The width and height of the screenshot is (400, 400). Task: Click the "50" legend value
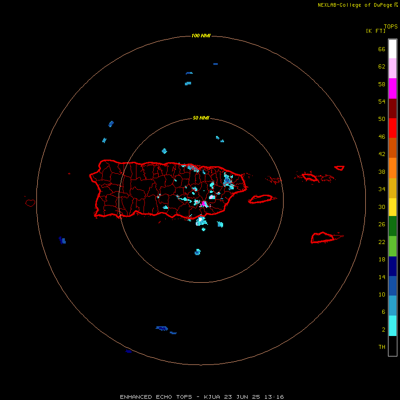click(382, 119)
